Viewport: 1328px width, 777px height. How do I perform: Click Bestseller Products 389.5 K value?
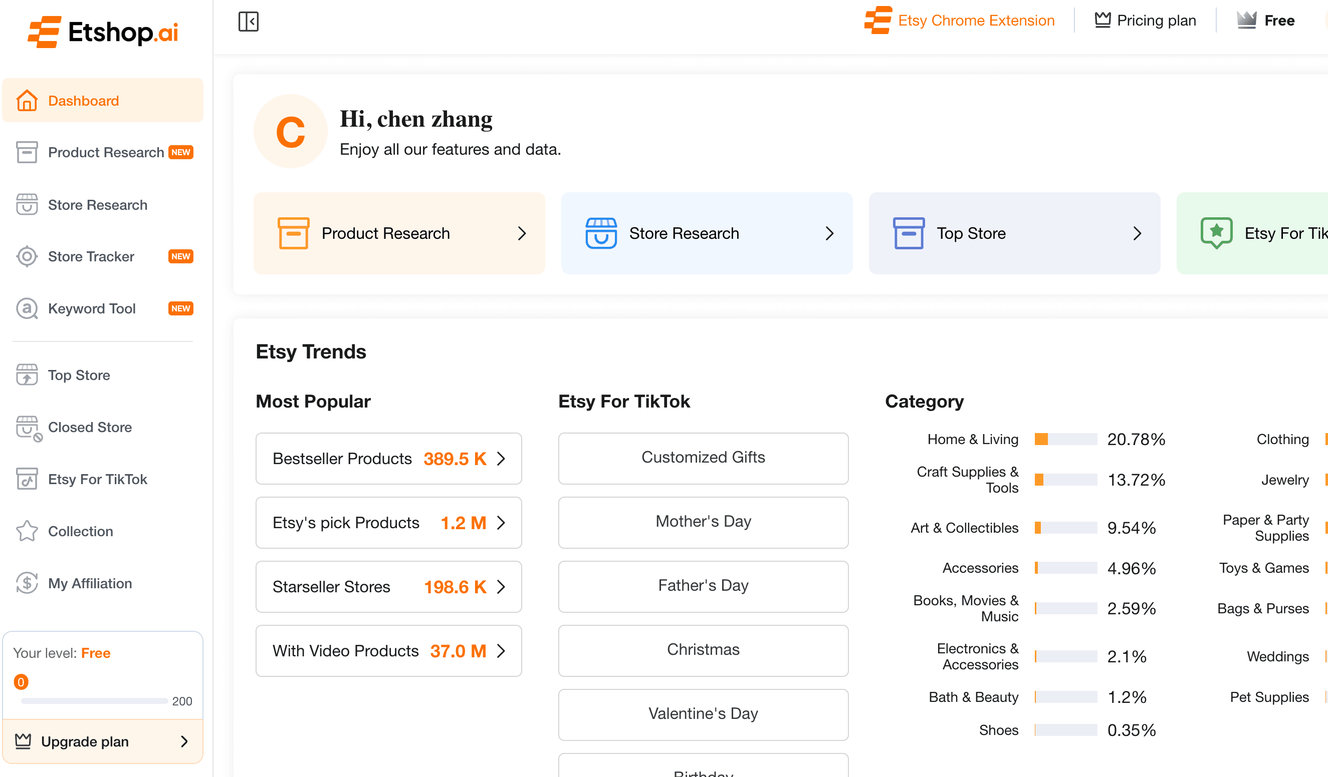click(x=455, y=459)
